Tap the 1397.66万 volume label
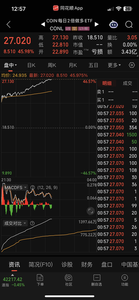Viewport: 139px width, 300px height. coord(88,222)
